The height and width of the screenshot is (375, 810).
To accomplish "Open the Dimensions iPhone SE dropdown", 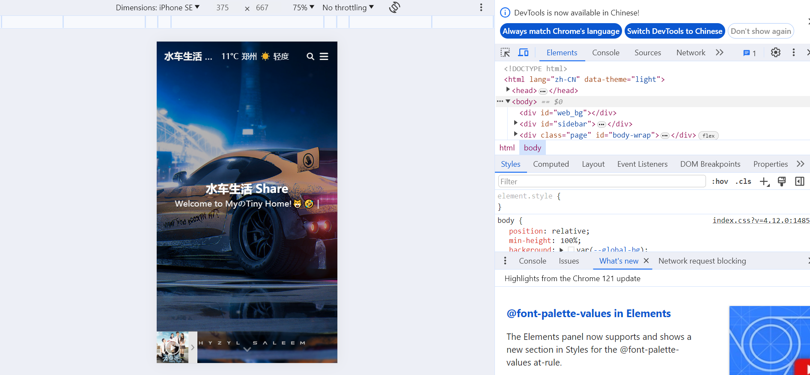I will (x=158, y=8).
